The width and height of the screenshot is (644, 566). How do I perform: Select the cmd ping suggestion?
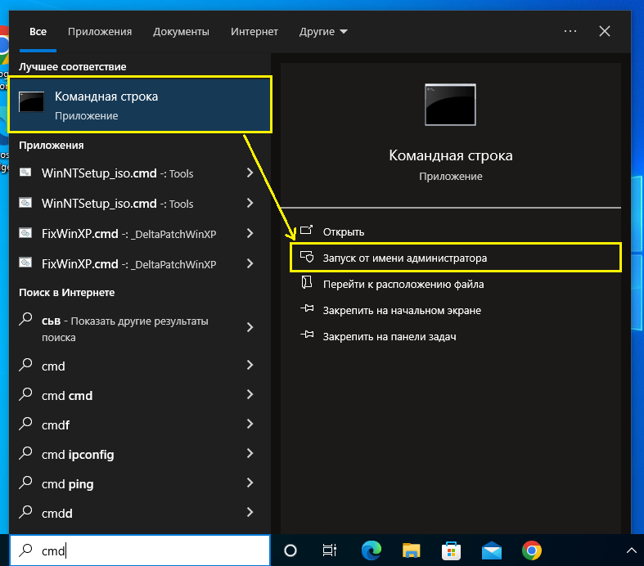pyautogui.click(x=67, y=484)
